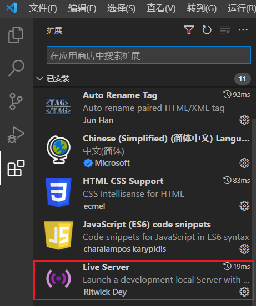Click publisher name Microsoft
This screenshot has height=306, width=256.
click(112, 163)
